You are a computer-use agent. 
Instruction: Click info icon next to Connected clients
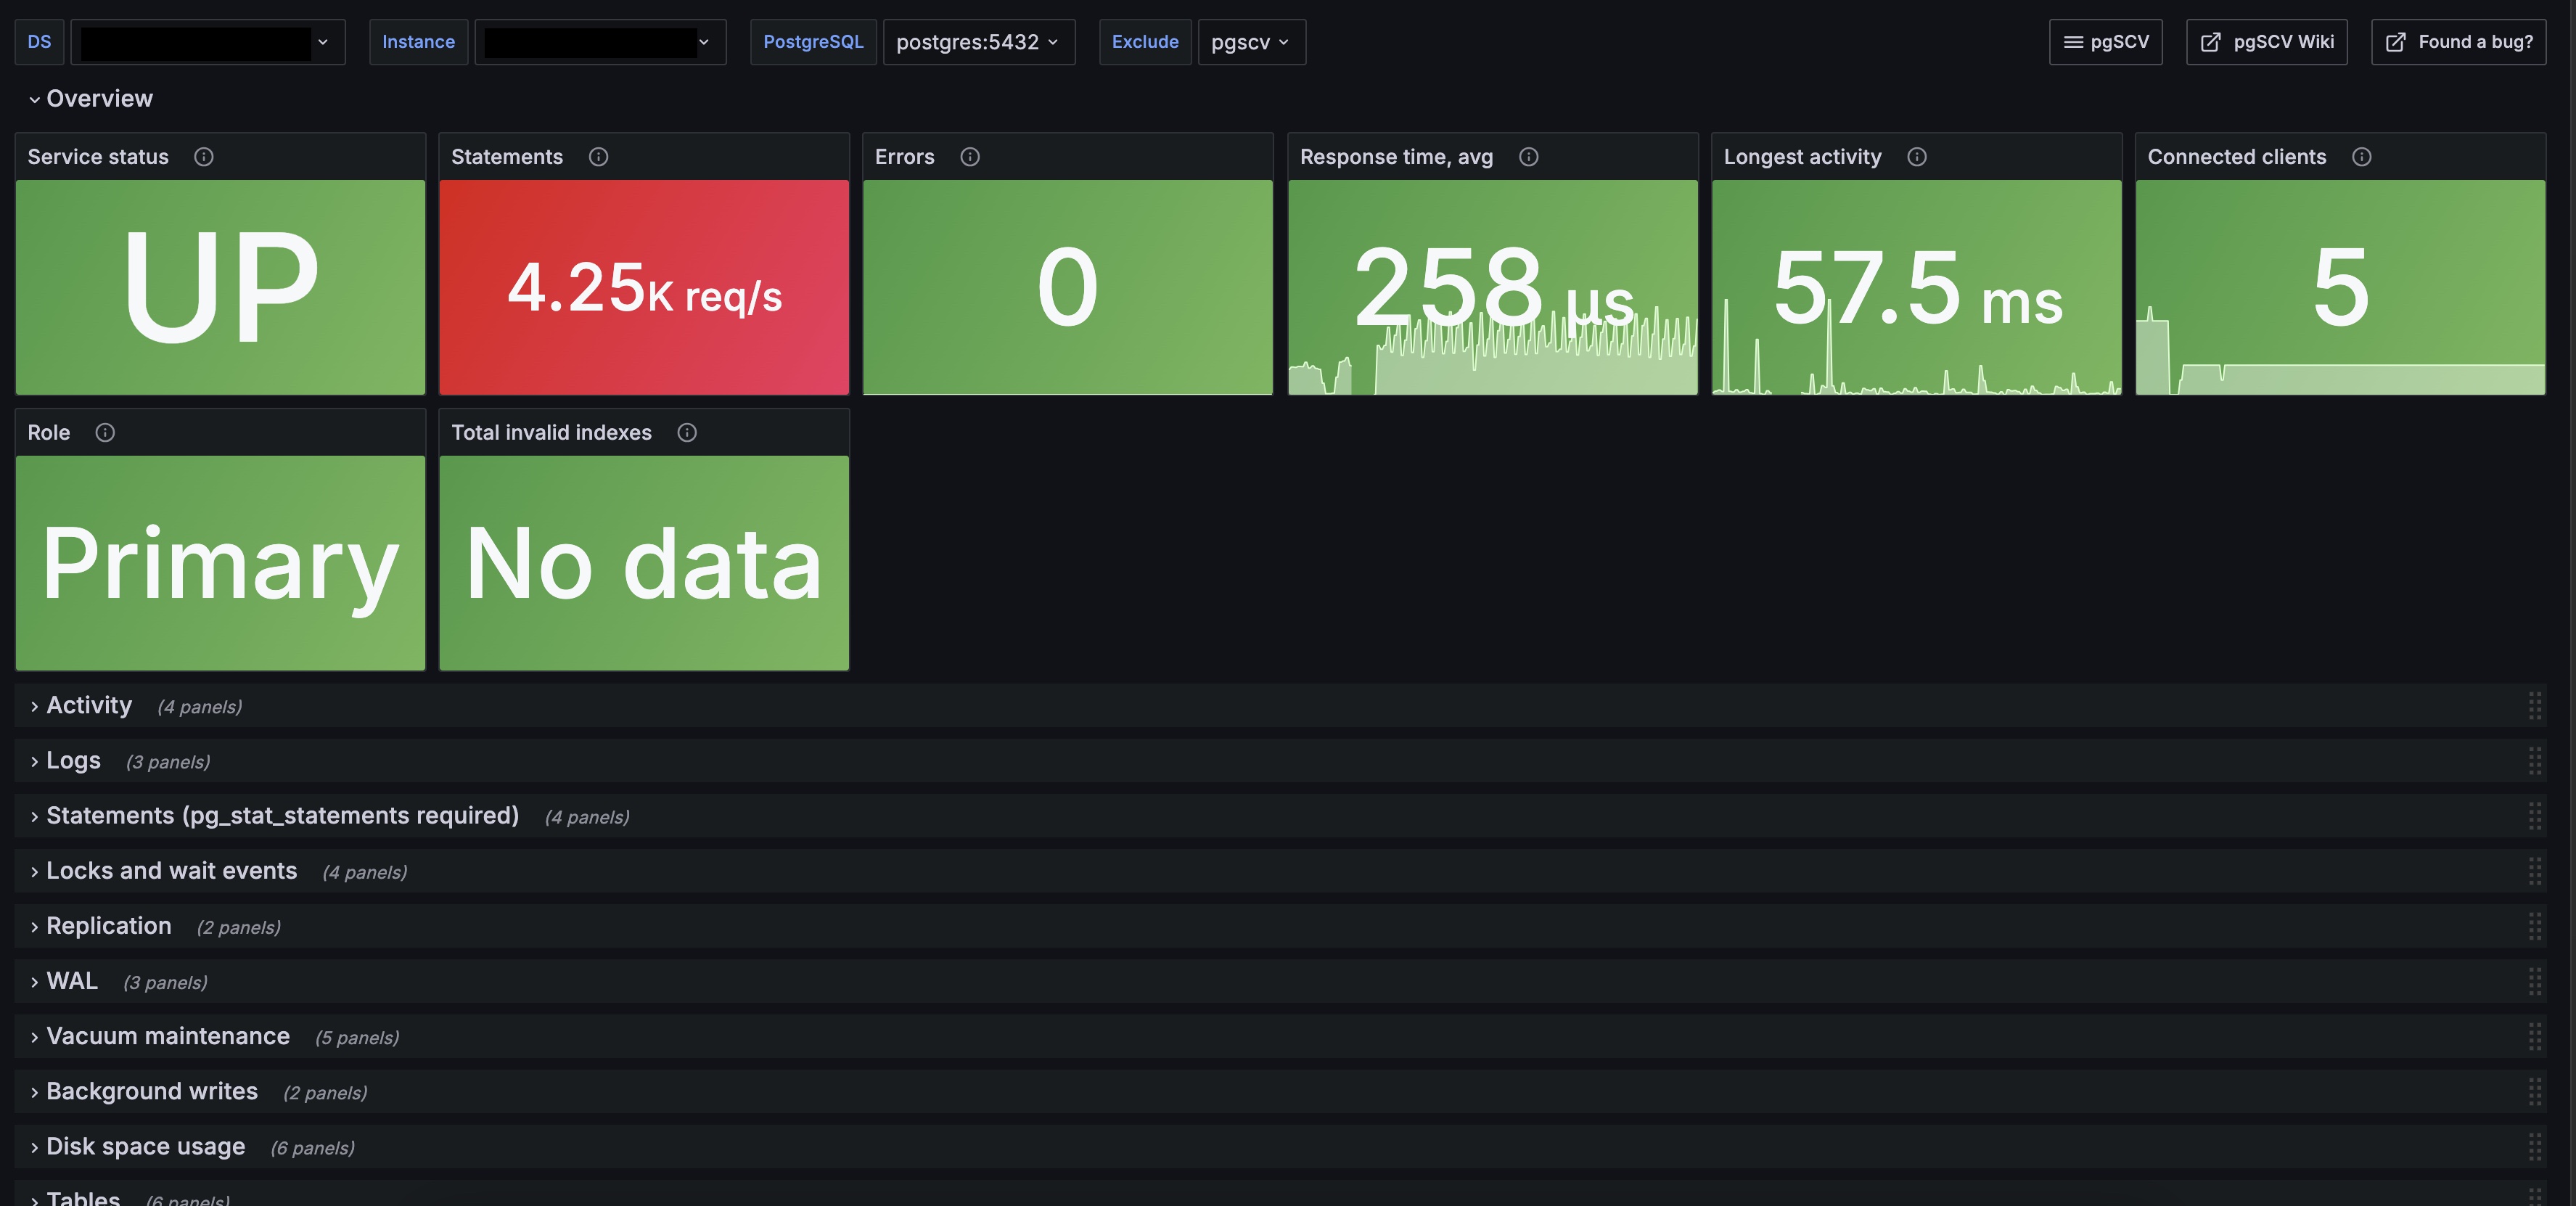2361,157
